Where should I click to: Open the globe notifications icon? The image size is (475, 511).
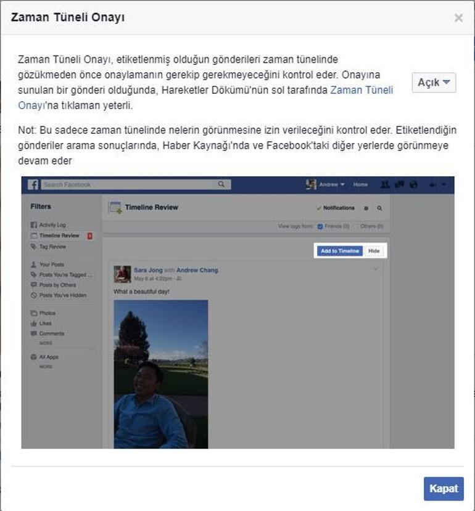tap(414, 185)
